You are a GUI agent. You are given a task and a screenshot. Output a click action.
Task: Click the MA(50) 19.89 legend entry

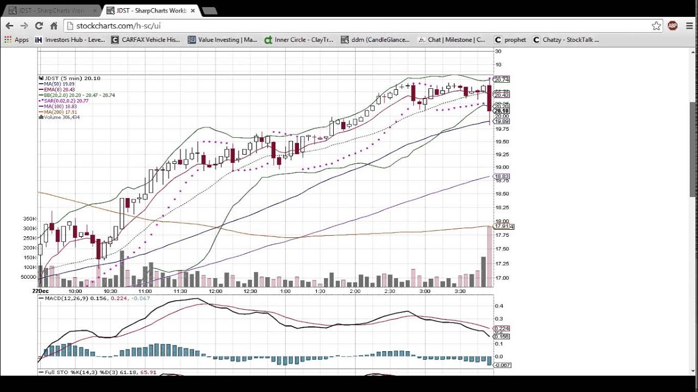coord(57,84)
